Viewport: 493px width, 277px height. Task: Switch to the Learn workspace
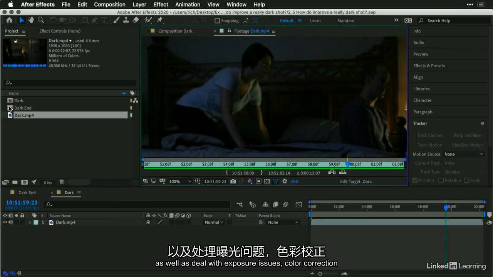tap(315, 21)
